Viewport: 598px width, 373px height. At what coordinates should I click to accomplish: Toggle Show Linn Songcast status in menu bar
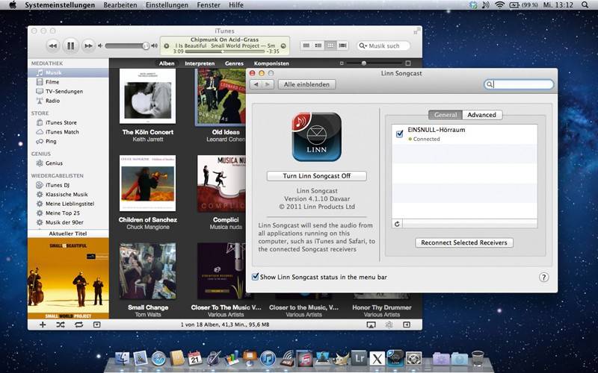(x=256, y=277)
